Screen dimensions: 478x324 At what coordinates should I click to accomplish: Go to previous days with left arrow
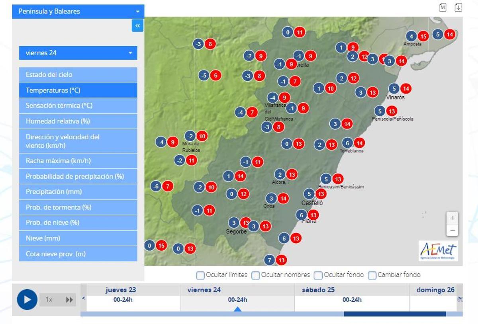tap(84, 298)
